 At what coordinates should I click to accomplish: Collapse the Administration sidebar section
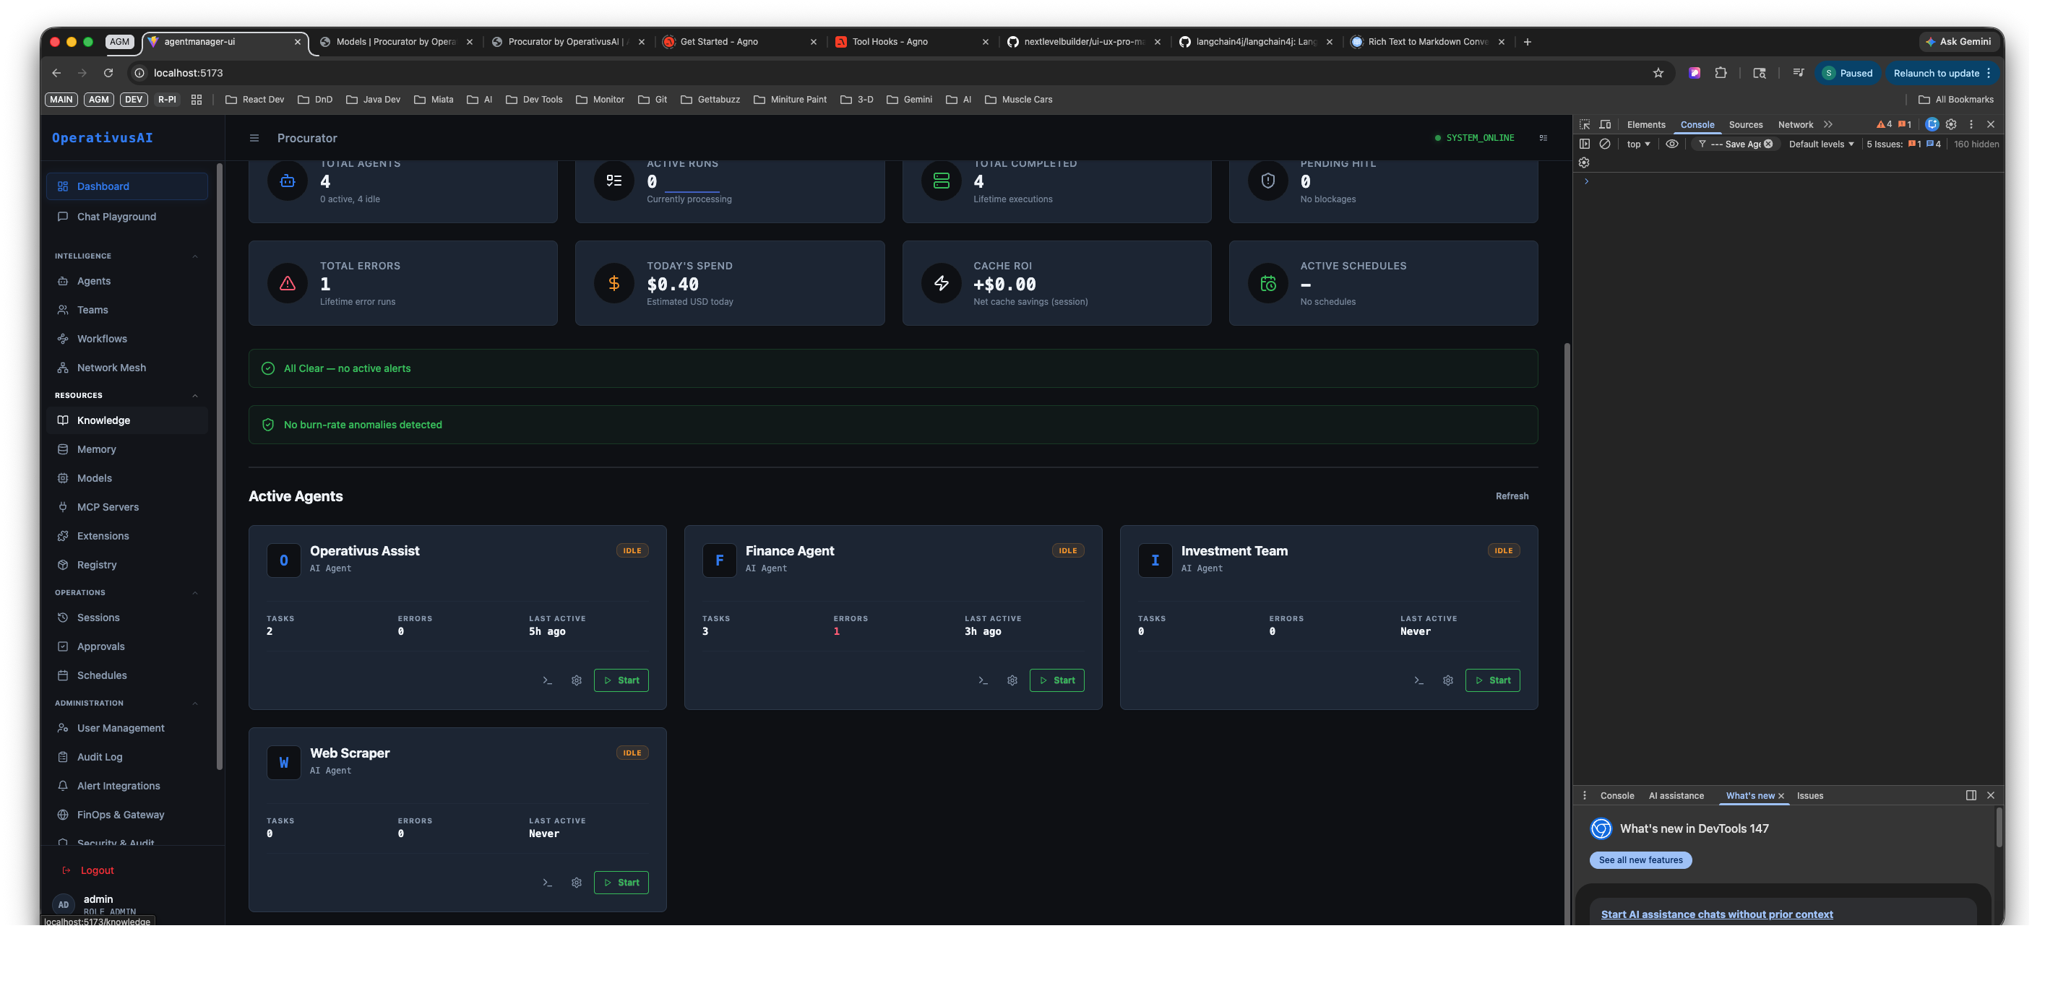(x=195, y=703)
